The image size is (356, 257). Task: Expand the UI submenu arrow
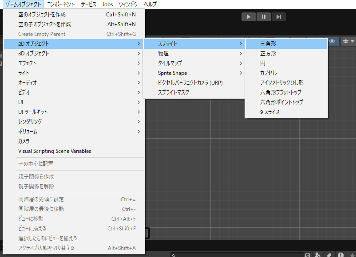coord(139,102)
